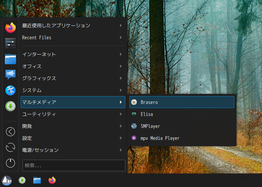The height and width of the screenshot is (187, 262).
Task: Expand arrow beside 設定
Action: pos(121,138)
